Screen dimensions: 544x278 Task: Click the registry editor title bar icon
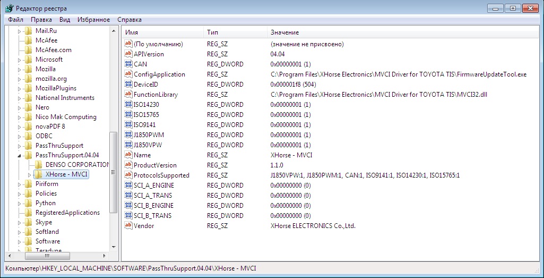10,9
